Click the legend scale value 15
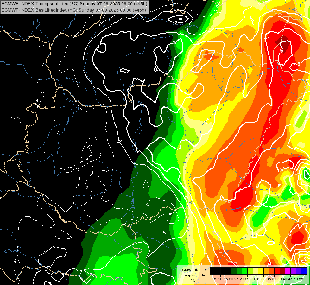310x285 pixels. click(226, 279)
